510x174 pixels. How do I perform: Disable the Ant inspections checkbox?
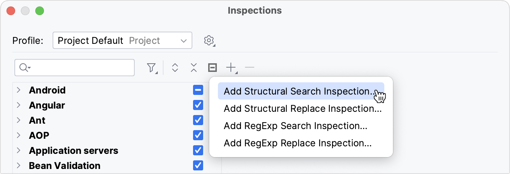click(198, 120)
